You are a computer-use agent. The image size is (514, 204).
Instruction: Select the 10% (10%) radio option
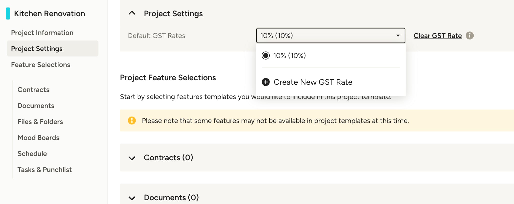(266, 55)
